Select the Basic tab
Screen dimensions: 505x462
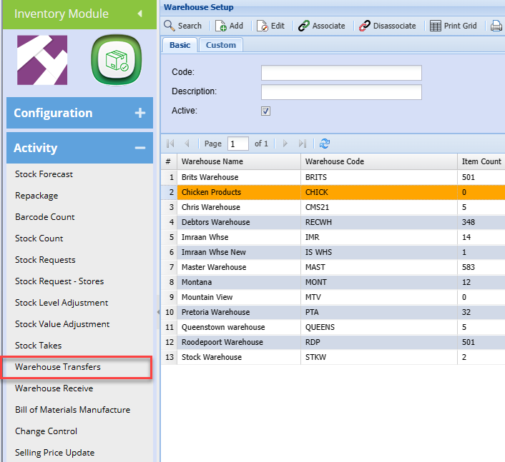click(180, 45)
